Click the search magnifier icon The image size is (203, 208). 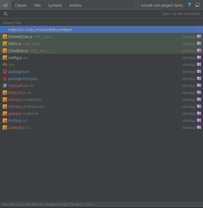point(5,14)
